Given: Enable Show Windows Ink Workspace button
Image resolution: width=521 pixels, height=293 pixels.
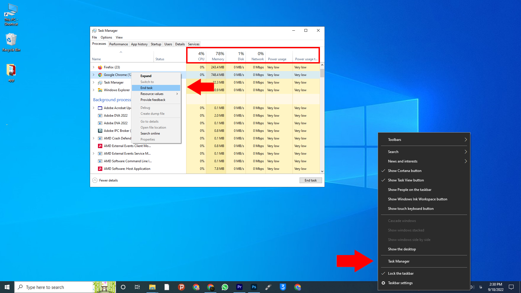Looking at the screenshot, I should pos(424,199).
